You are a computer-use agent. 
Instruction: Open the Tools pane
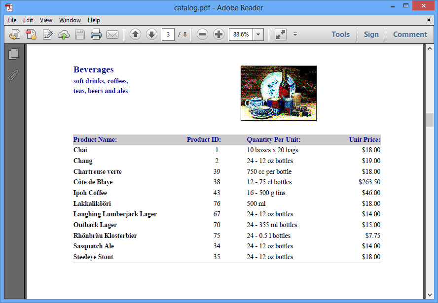point(340,34)
